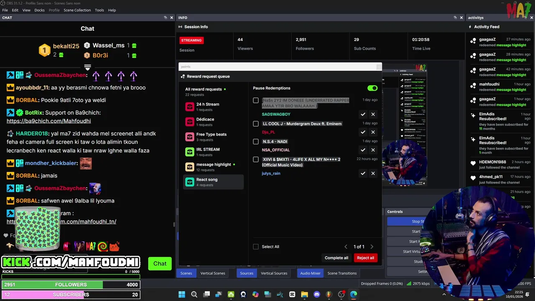Toggle Pause Redemptions switch
535x301 pixels.
pos(372,88)
